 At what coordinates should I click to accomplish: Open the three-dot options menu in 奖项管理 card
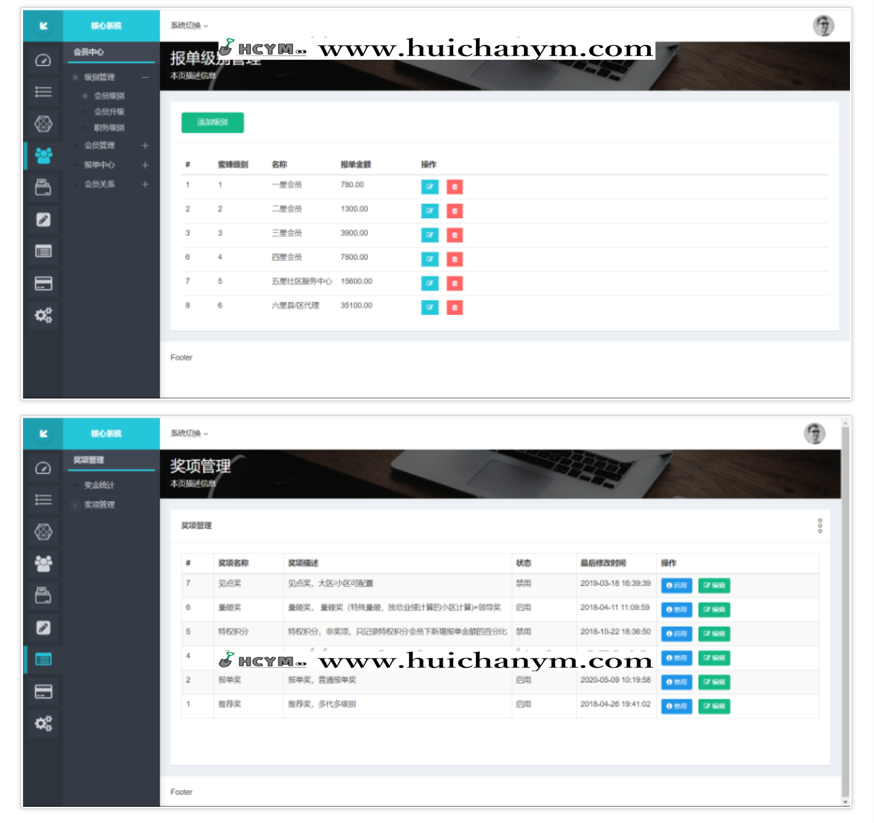820,525
